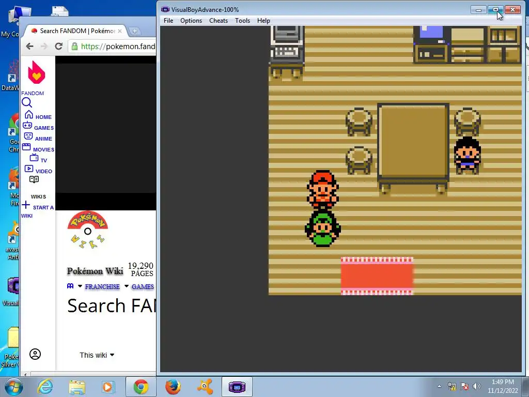Click the Chrome address bar URL
The image size is (529, 397).
pos(118,46)
